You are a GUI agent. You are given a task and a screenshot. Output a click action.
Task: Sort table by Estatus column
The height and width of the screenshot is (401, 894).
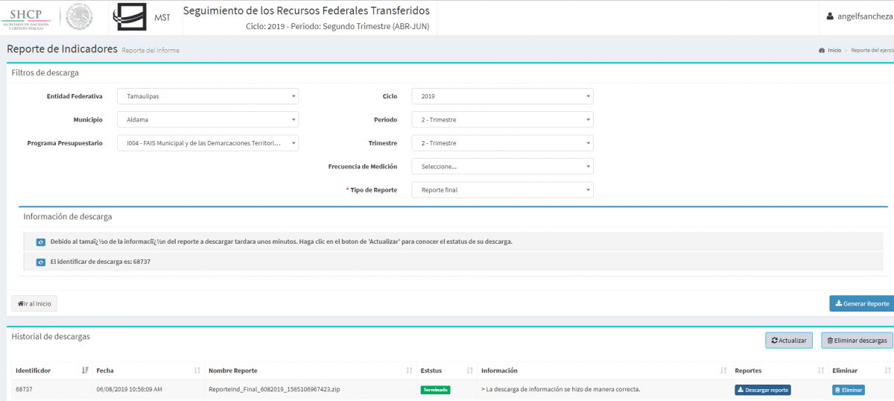(469, 370)
